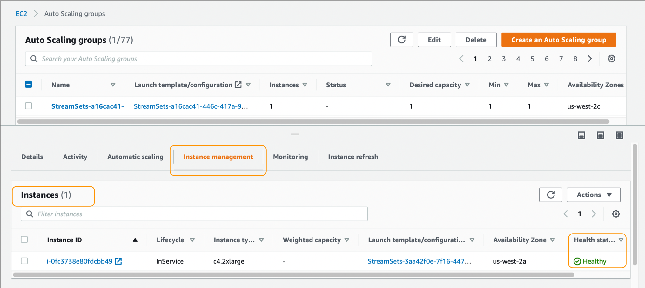The width and height of the screenshot is (645, 288).
Task: Click the magnifier in Filter instances field
Action: point(30,214)
